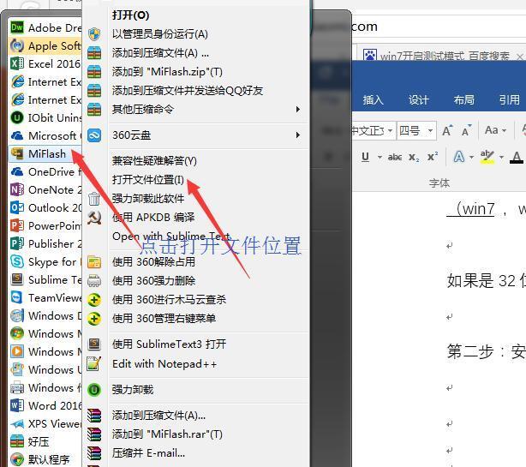Select 使用 360进行木马云查杀
Screen dimensions: 526x467
[169, 299]
